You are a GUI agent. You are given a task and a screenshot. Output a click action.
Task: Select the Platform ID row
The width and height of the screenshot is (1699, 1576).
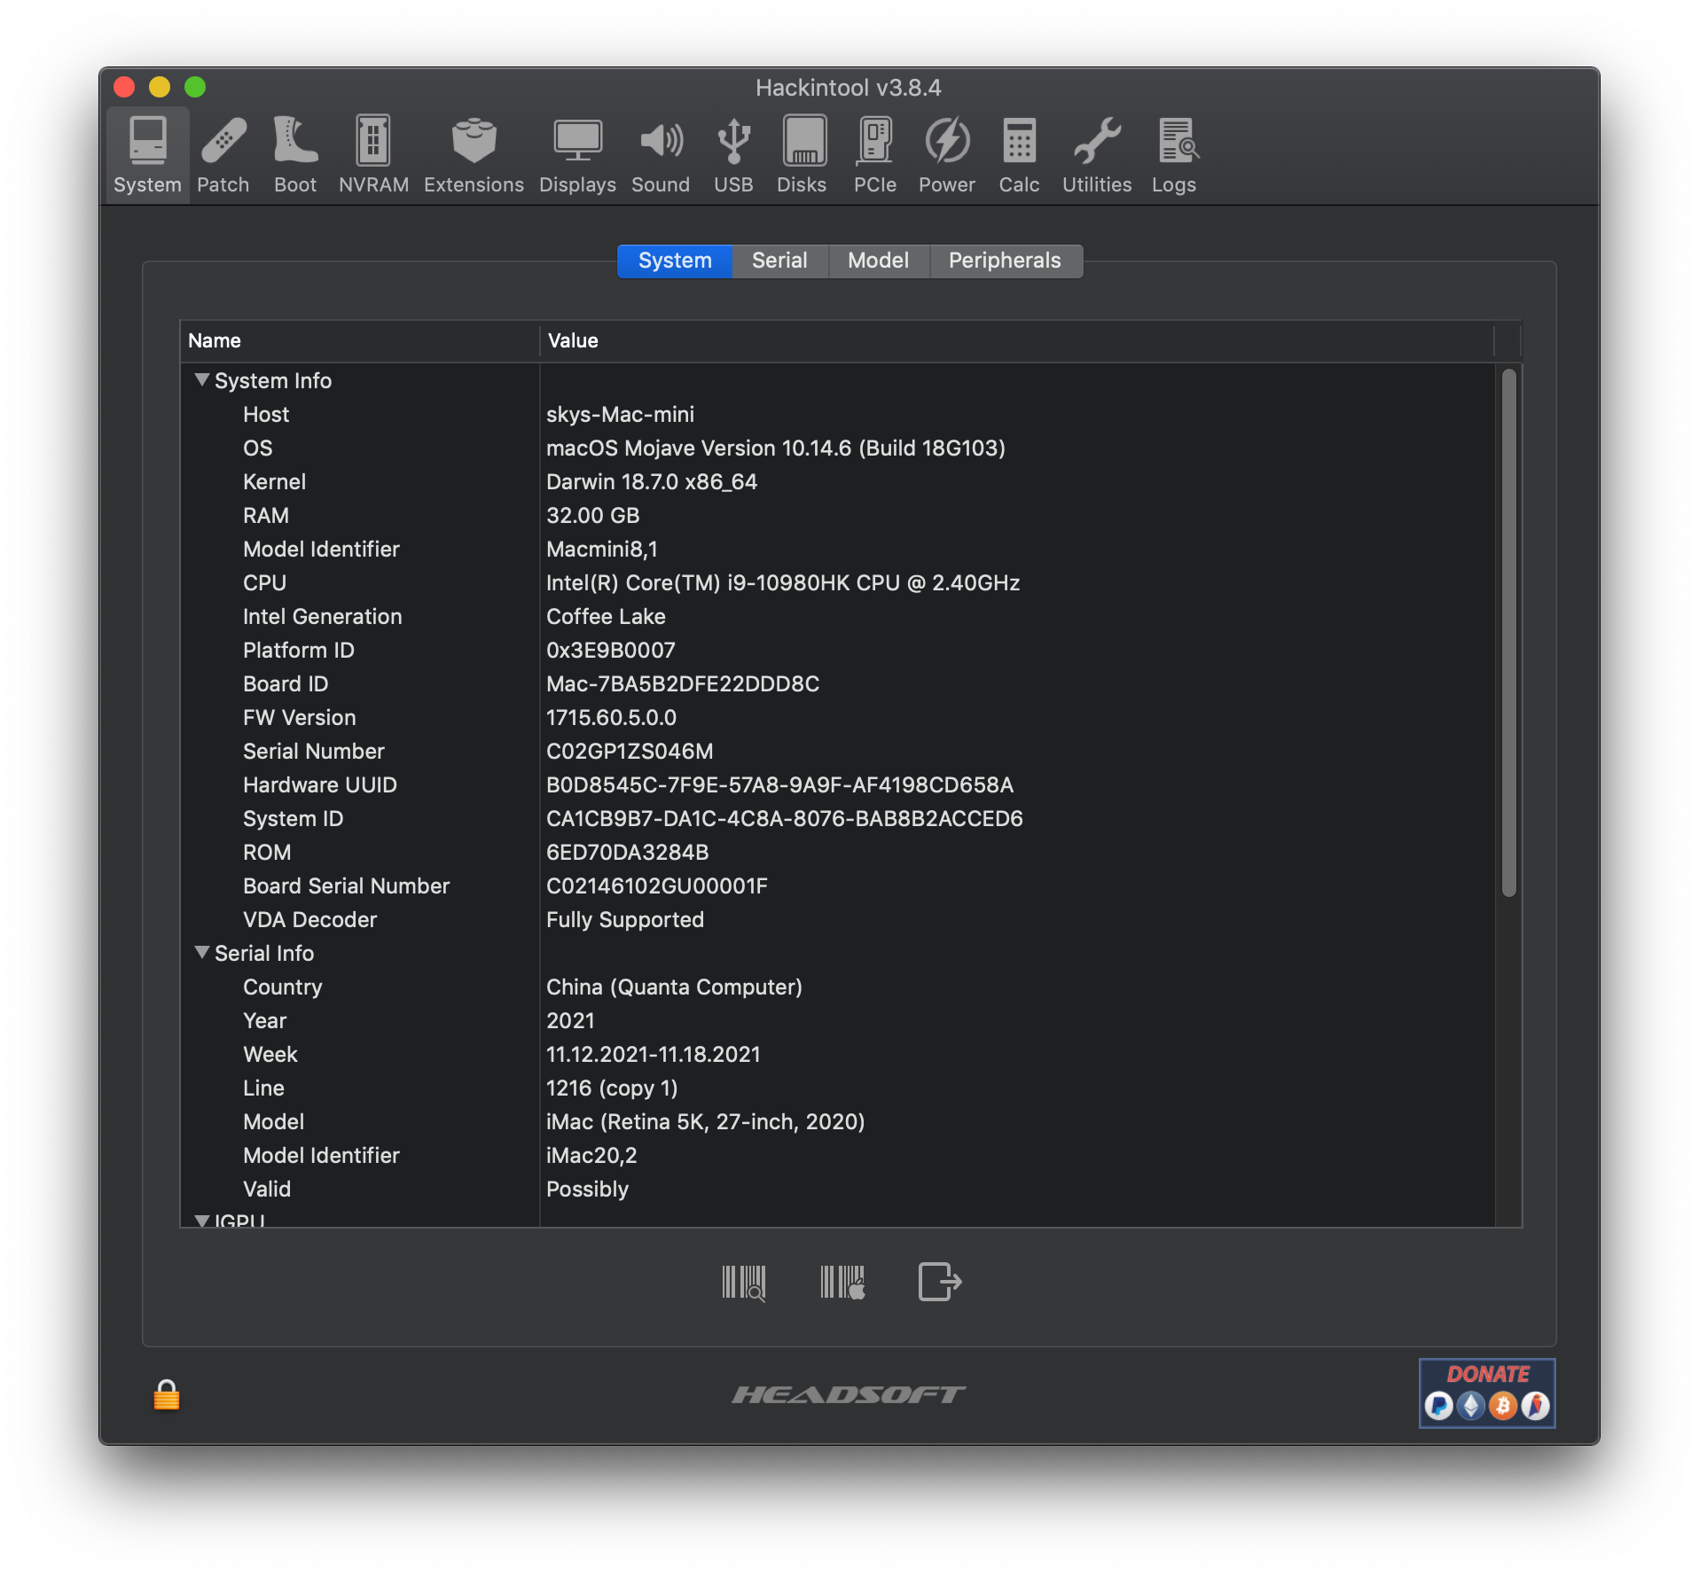click(838, 651)
